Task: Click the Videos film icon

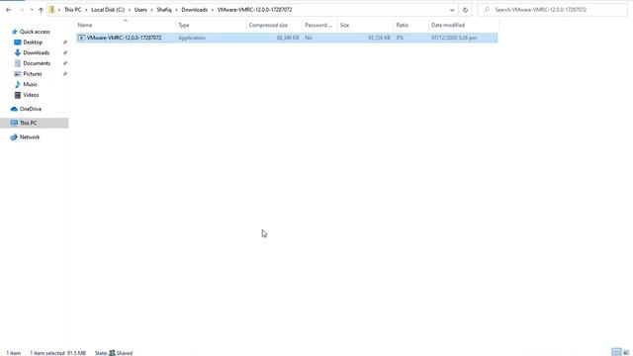Action: click(18, 95)
